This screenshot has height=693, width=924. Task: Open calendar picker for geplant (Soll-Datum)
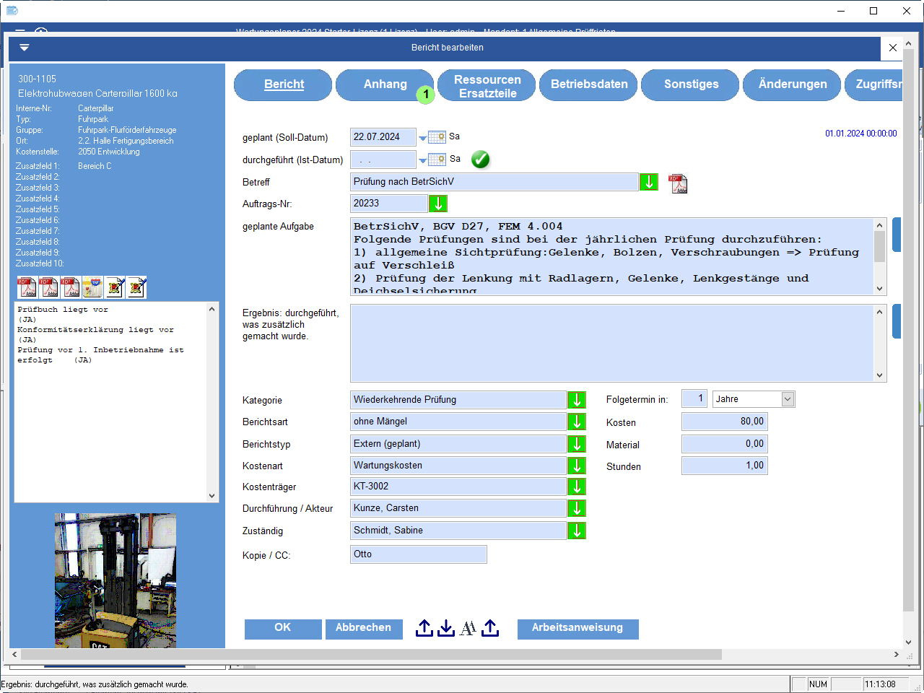click(437, 136)
